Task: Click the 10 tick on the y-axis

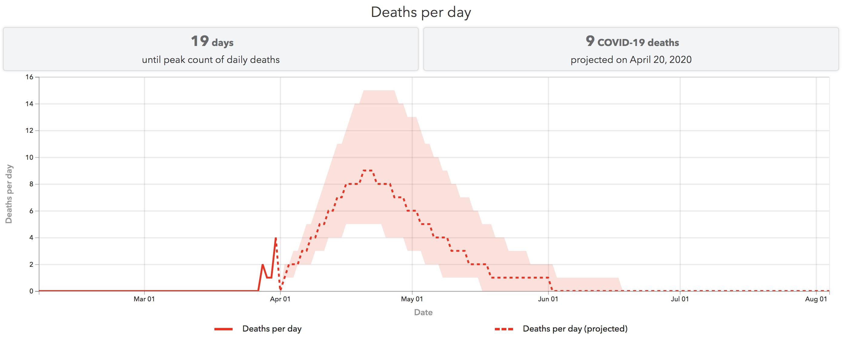Action: 29,158
